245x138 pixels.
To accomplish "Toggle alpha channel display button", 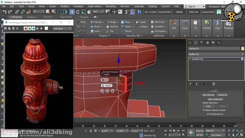I will click(37, 28).
